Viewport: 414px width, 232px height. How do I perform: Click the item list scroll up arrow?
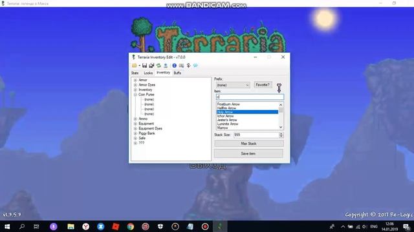[x=281, y=104]
